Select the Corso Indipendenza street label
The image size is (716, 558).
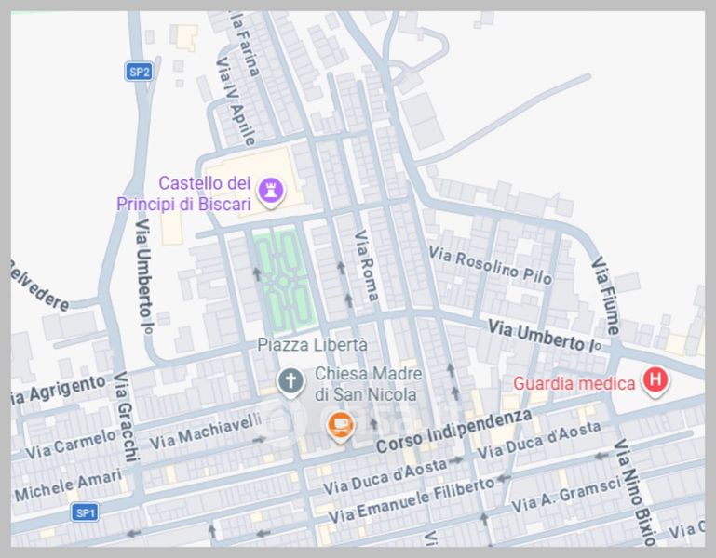pos(453,432)
